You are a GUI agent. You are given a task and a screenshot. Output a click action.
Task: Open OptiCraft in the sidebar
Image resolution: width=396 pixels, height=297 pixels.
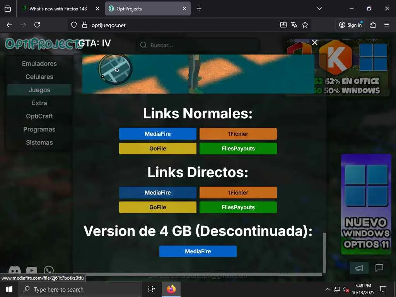(39, 116)
